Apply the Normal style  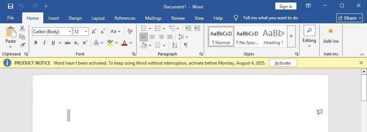[221, 36]
